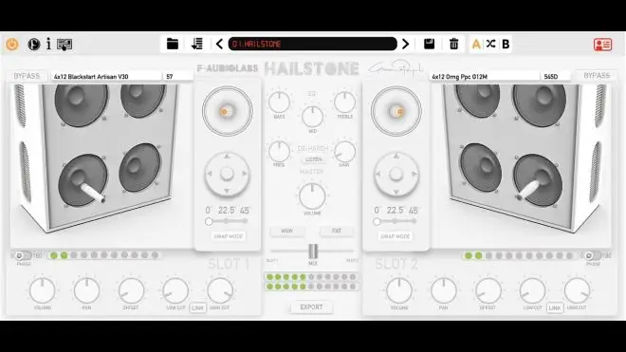Open the red ID card icon
The image size is (626, 352).
(x=602, y=45)
